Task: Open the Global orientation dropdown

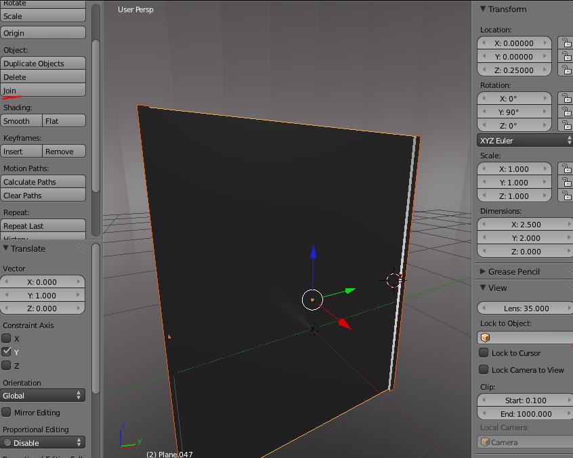Action: coord(43,395)
